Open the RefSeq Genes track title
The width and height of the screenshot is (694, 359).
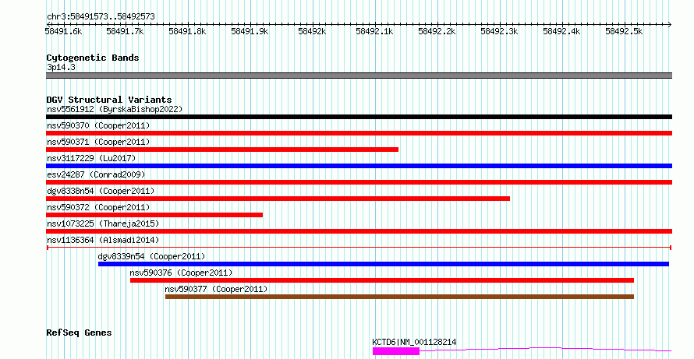(x=79, y=333)
